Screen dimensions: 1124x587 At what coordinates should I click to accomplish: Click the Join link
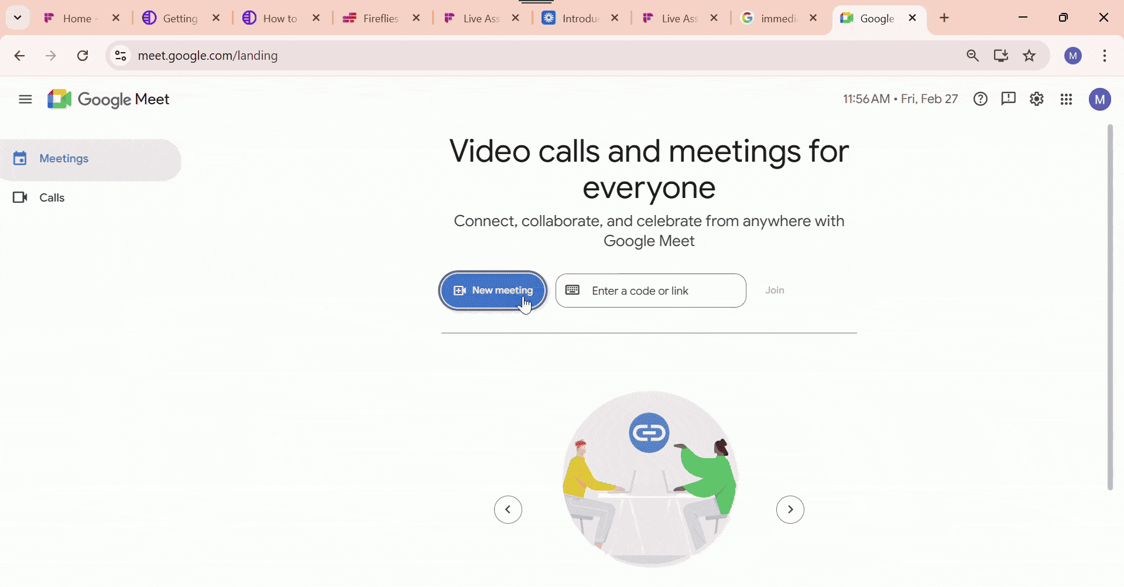[775, 290]
